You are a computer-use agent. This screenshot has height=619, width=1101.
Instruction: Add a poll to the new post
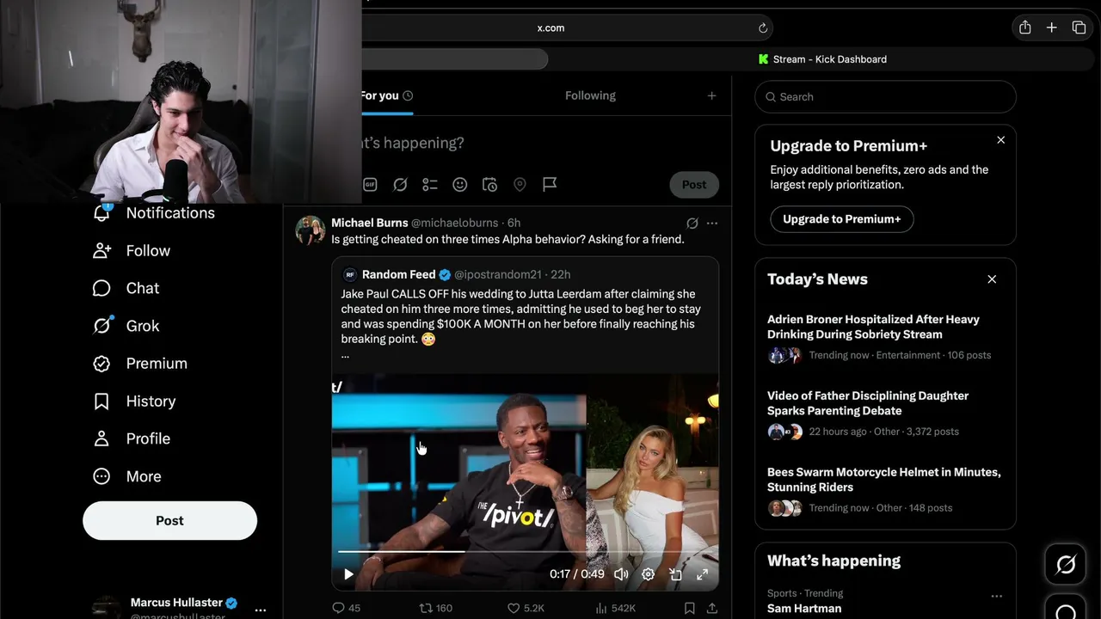point(430,185)
